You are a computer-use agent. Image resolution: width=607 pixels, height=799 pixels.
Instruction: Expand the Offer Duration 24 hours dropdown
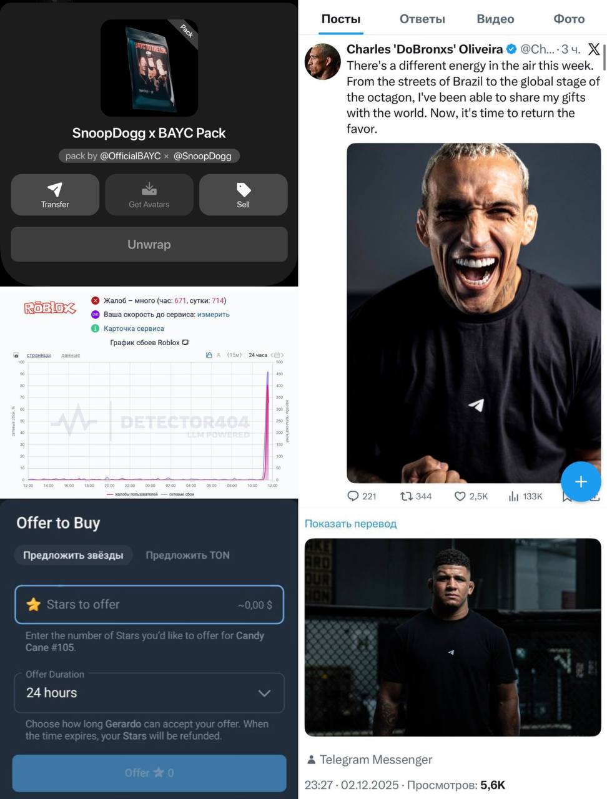[x=149, y=693]
